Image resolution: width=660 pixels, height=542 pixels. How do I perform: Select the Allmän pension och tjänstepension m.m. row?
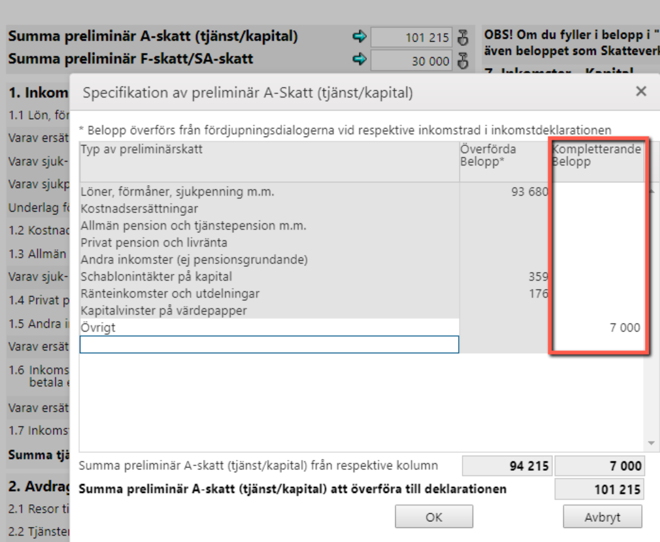(269, 225)
